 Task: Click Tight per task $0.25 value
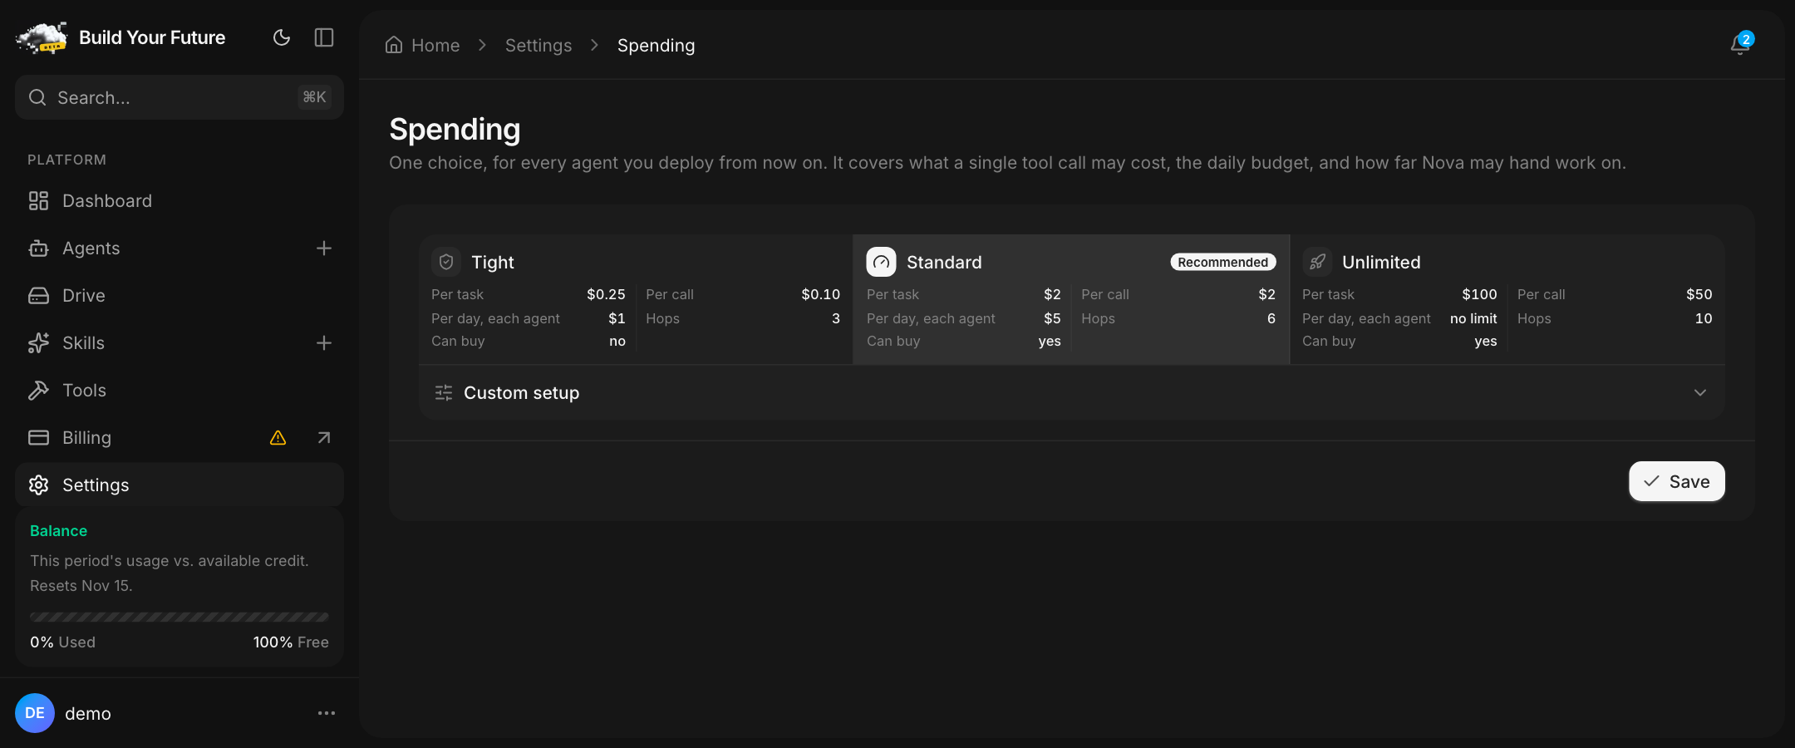(x=606, y=294)
